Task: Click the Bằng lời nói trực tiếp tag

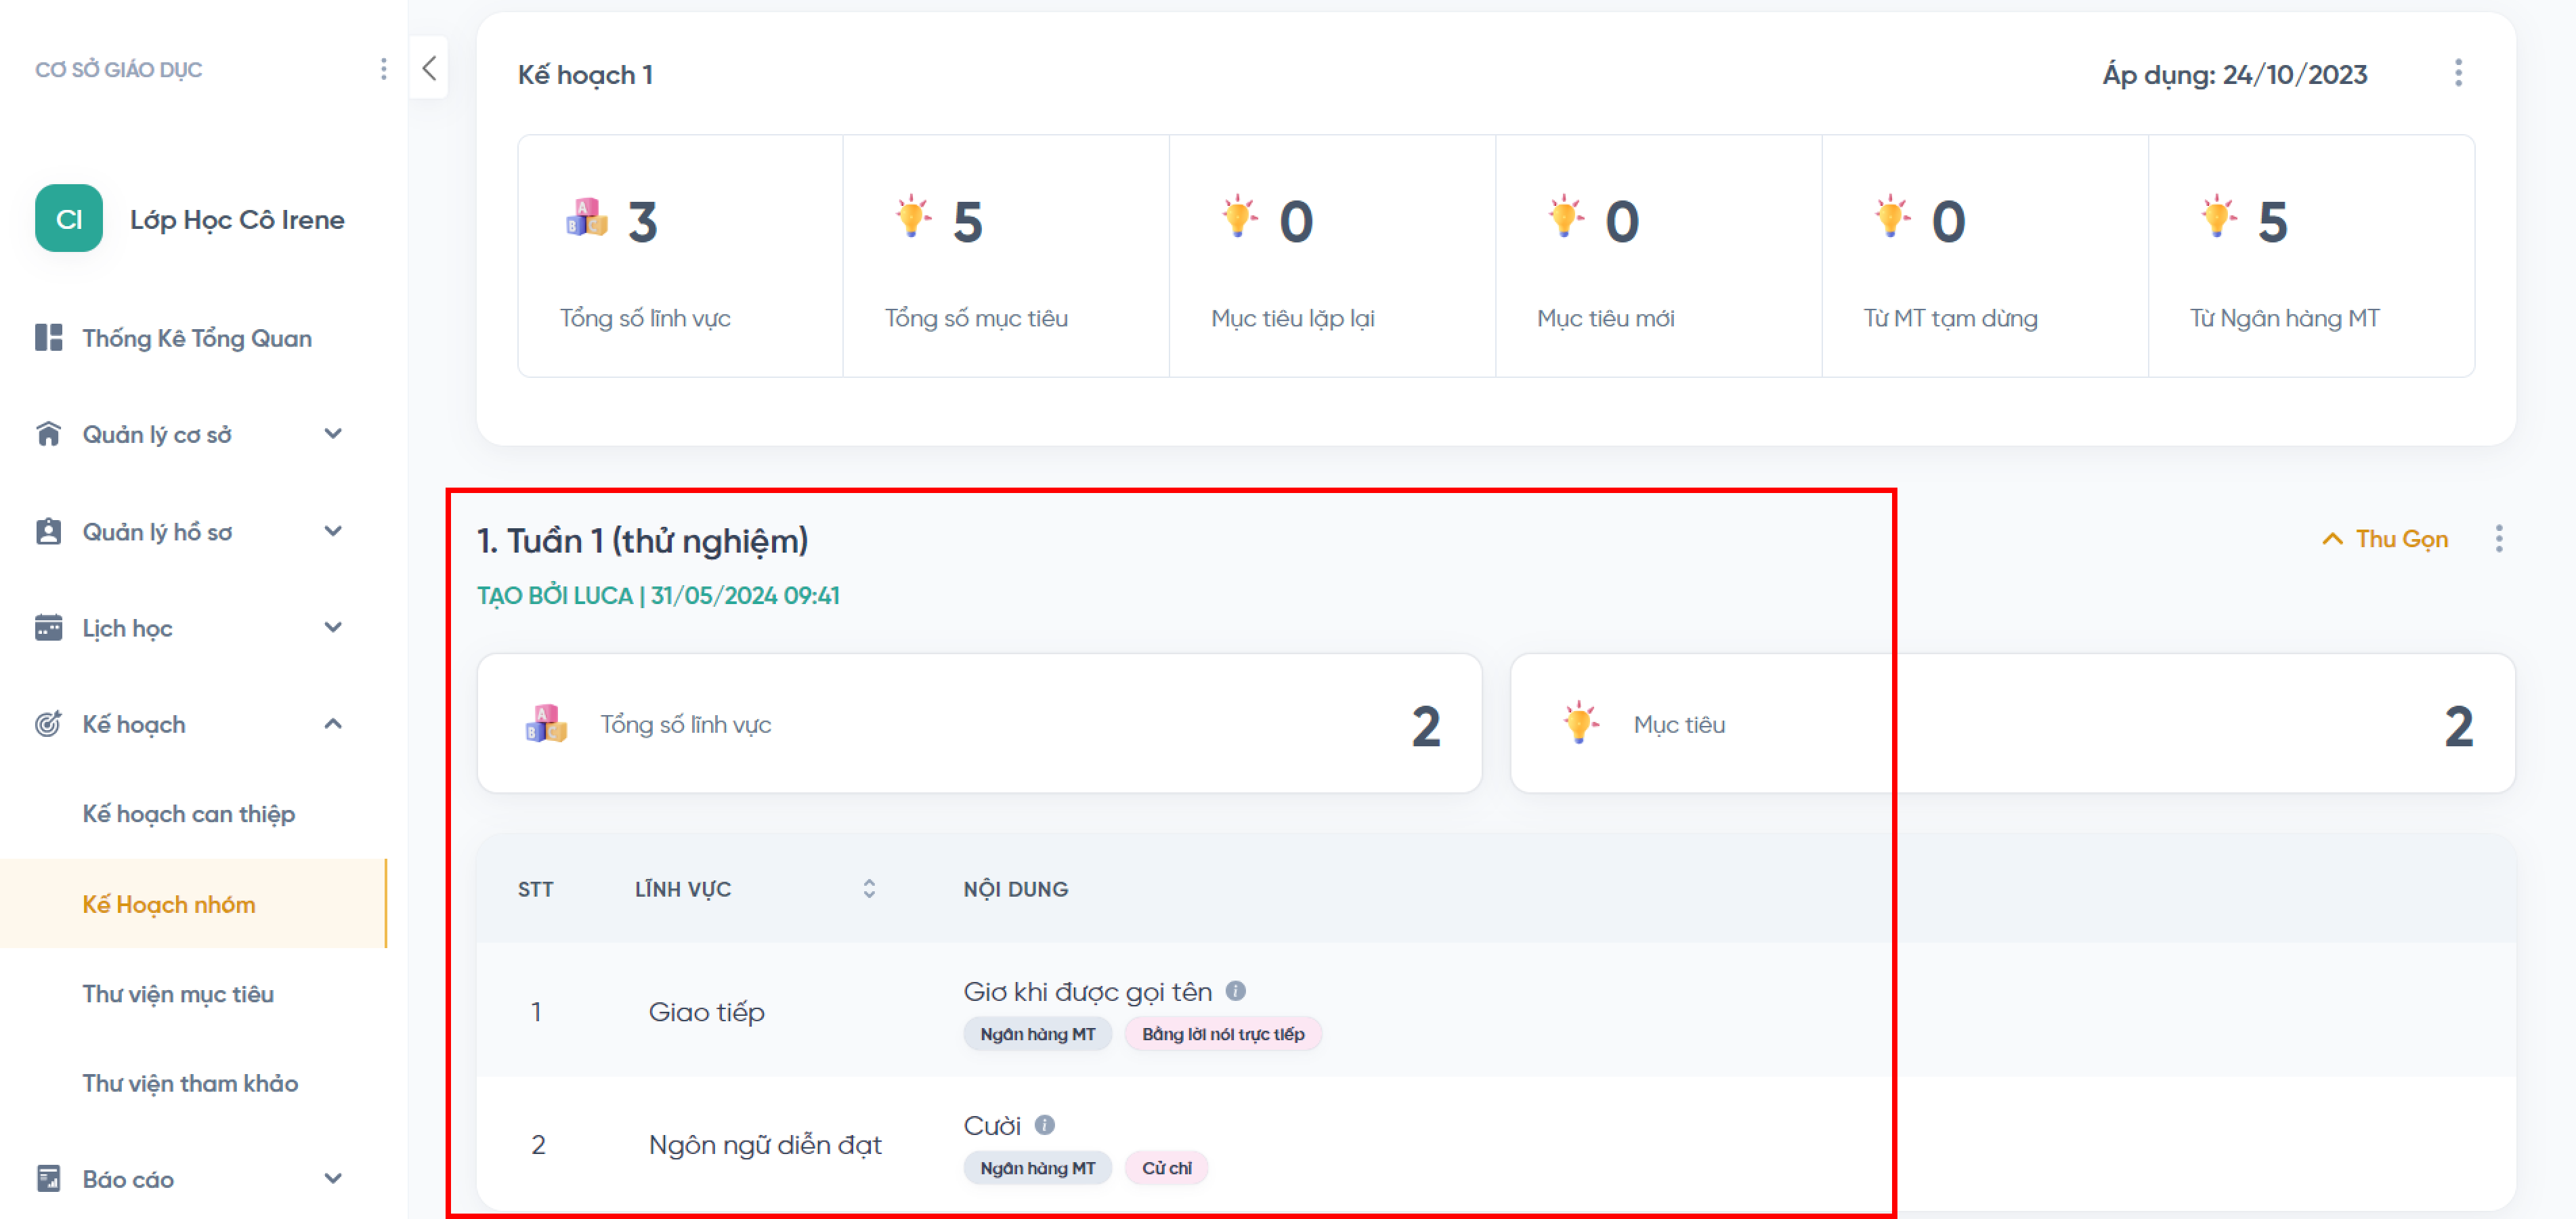Action: click(1222, 1033)
